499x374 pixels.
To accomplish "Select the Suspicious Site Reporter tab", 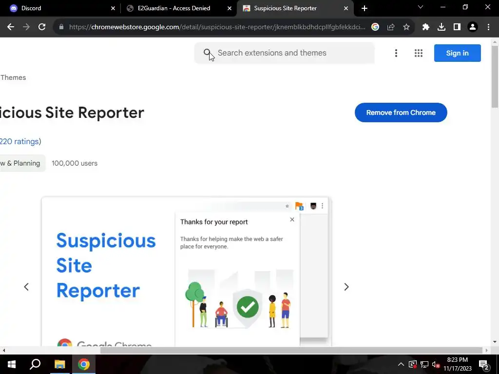I will tap(295, 8).
